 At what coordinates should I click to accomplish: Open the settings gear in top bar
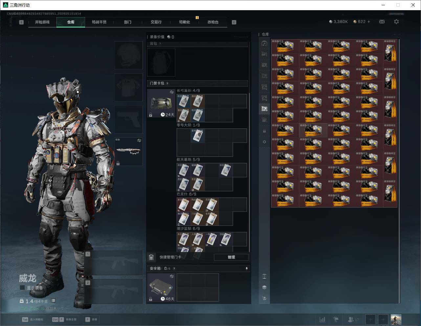point(396,22)
